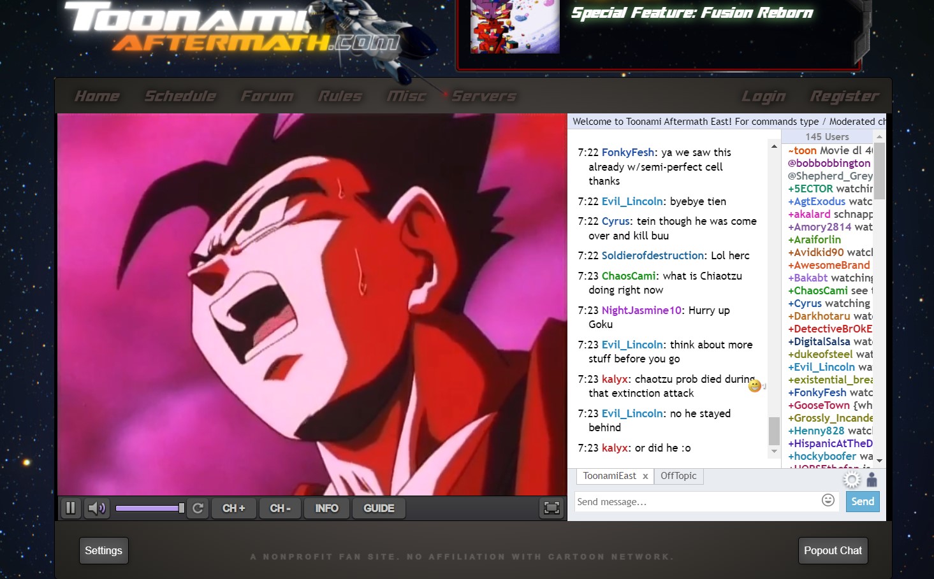Mute the video with the speaker icon
This screenshot has height=579, width=934.
pos(97,508)
